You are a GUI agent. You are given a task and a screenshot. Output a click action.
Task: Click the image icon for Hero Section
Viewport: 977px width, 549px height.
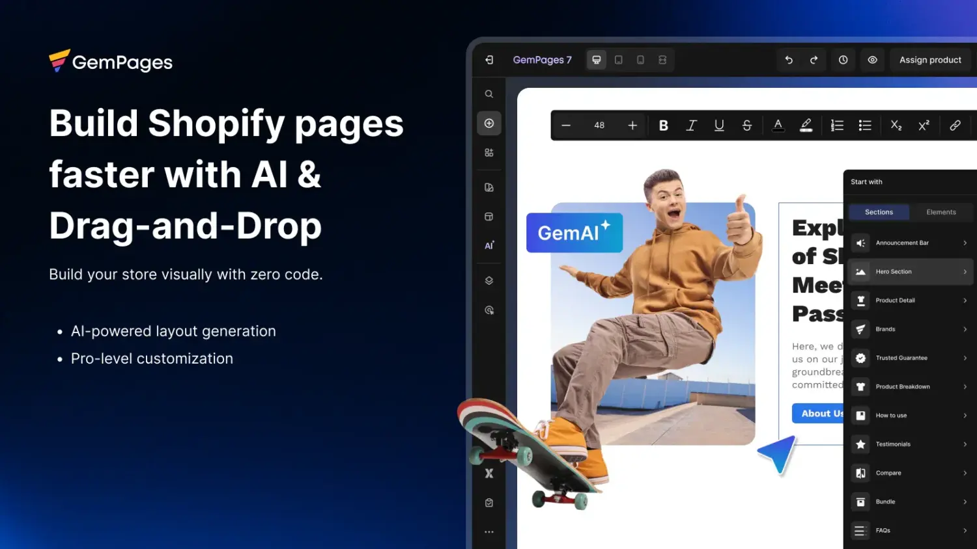[x=861, y=272]
